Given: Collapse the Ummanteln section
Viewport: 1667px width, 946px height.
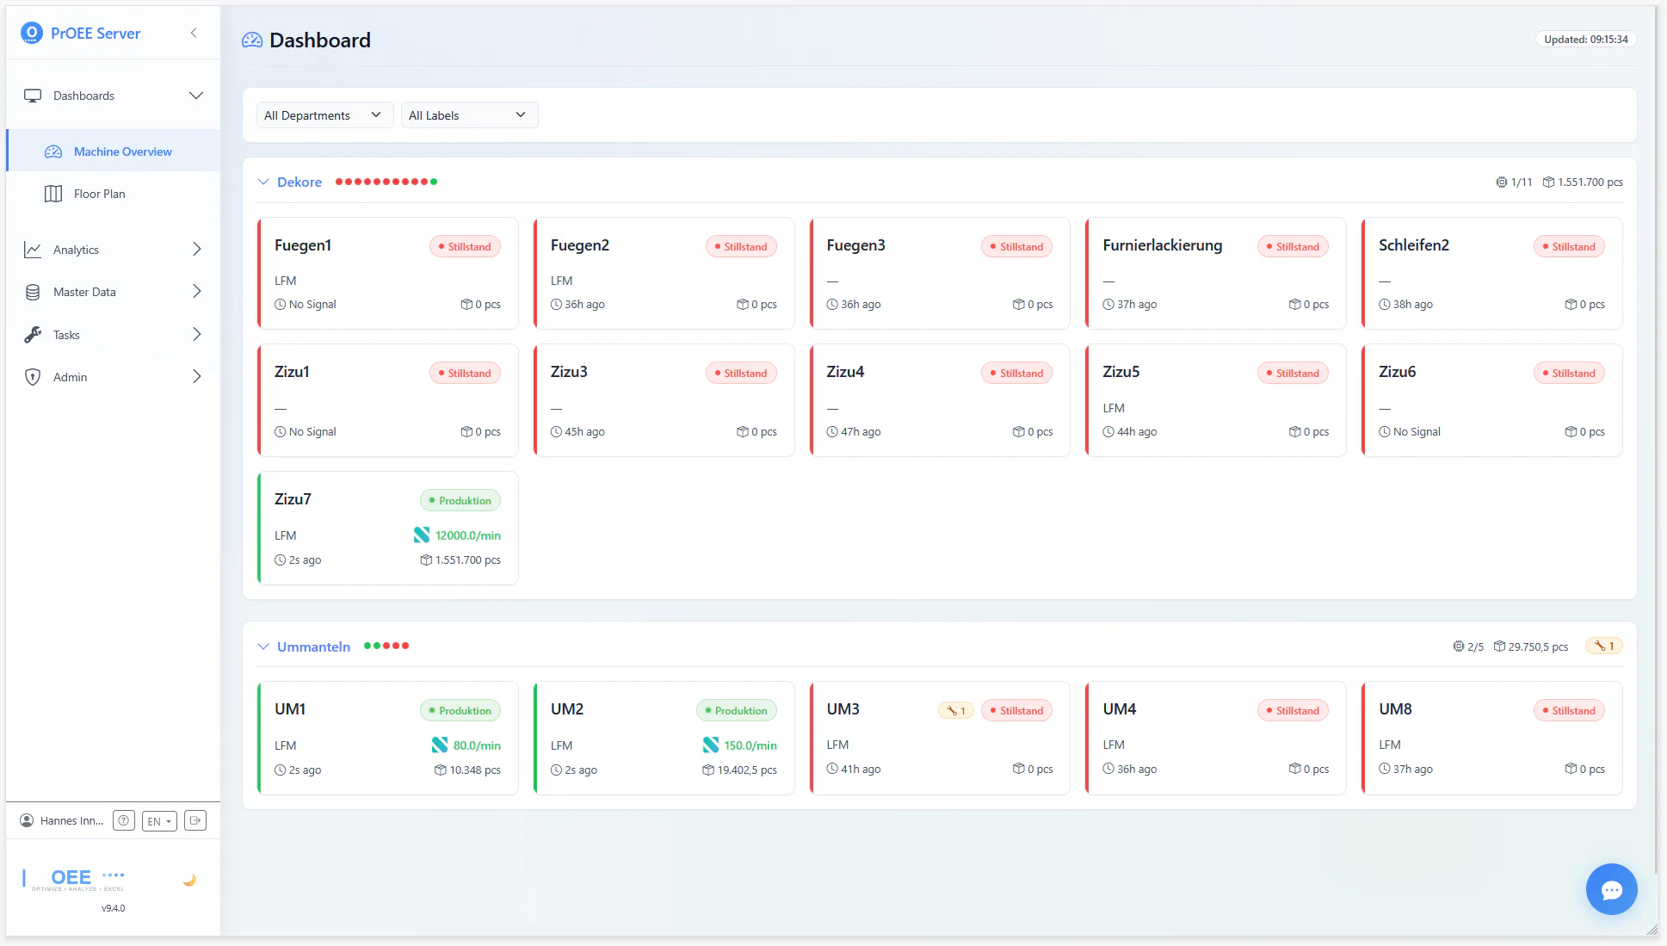Looking at the screenshot, I should coord(263,646).
